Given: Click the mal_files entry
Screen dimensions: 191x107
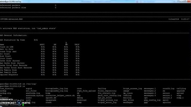Looking at the screenshot, I should coord(129,100).
